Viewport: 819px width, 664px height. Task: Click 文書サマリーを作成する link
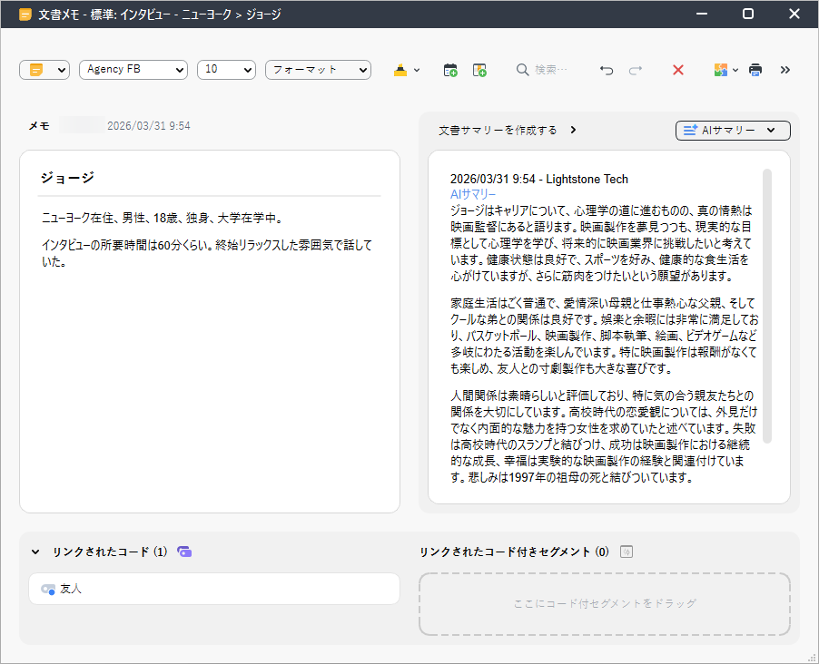pos(498,130)
